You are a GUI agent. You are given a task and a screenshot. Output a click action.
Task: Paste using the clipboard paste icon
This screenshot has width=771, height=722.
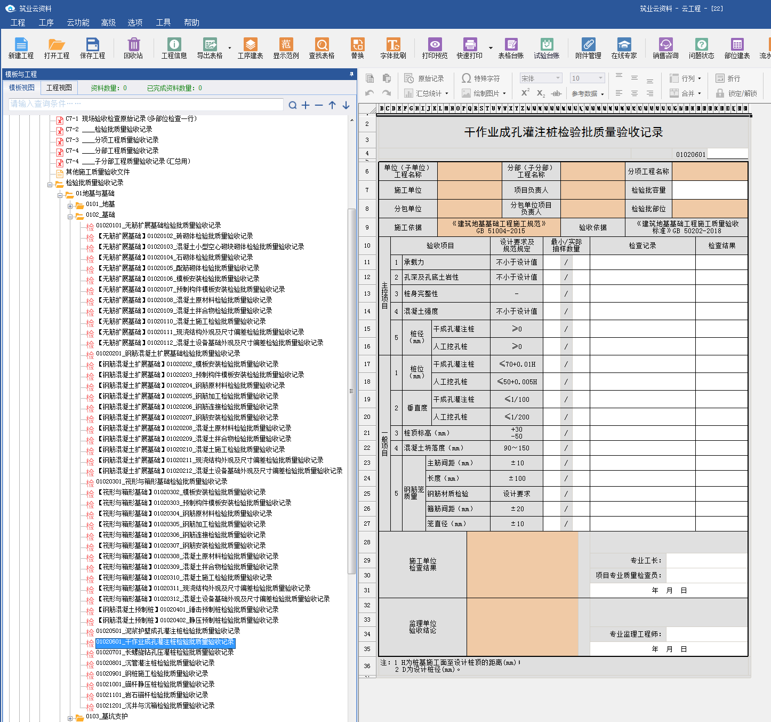click(387, 78)
